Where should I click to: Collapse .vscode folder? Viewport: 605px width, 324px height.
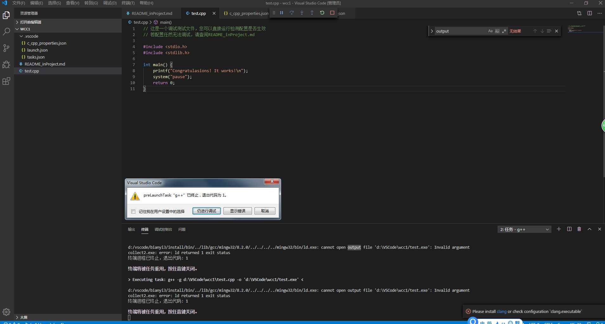tap(68, 36)
